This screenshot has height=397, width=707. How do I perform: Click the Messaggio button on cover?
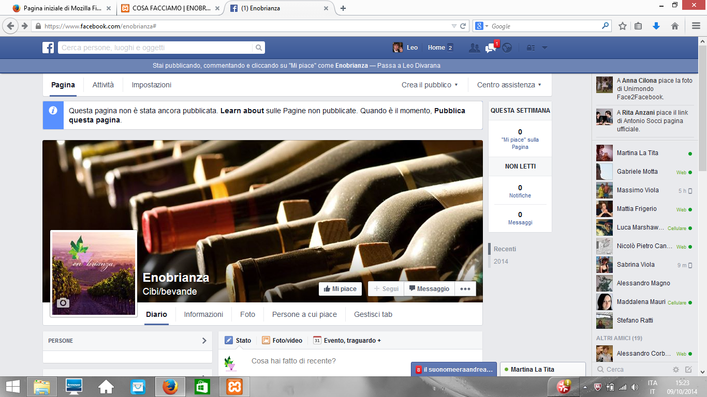(x=429, y=289)
